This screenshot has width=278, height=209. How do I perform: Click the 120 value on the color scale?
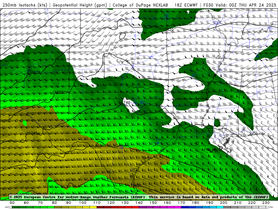click(111, 203)
